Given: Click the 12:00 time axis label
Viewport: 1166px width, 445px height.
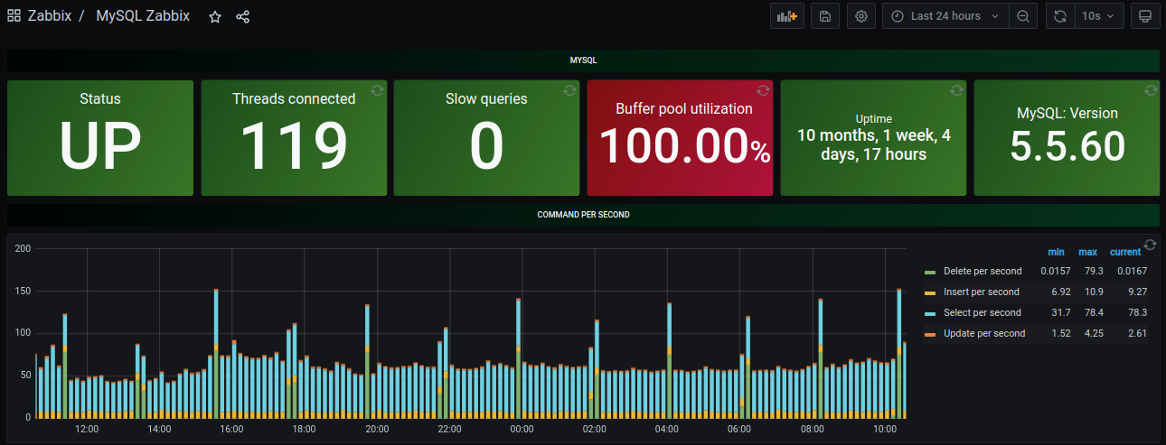Looking at the screenshot, I should coord(87,429).
